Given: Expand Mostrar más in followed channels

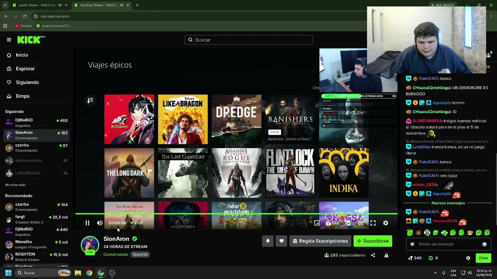Looking at the screenshot, I should (x=15, y=185).
